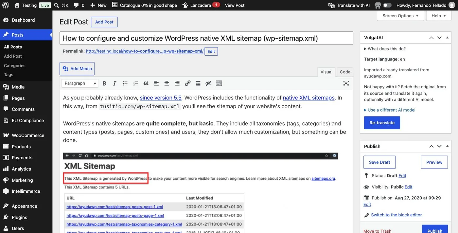Align text left
Screen dimensions: 458x233
(x=156, y=83)
